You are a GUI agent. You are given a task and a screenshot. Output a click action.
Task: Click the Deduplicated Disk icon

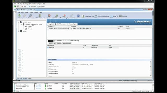[x=83, y=16]
